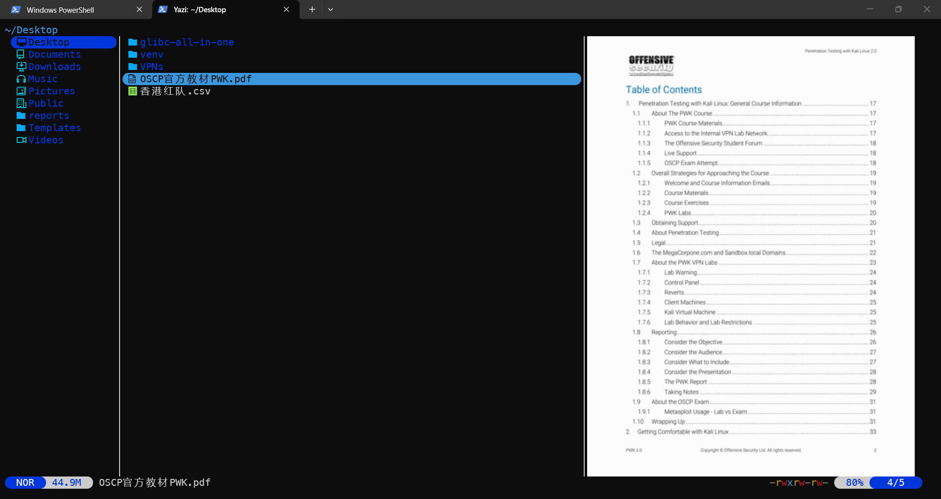Click the green CSV spreadsheet icon

click(x=132, y=91)
